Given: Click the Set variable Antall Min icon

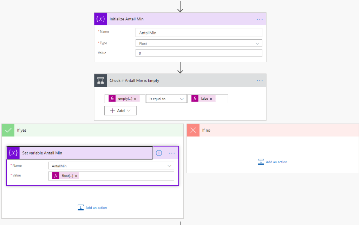Looking at the screenshot, I should point(13,153).
